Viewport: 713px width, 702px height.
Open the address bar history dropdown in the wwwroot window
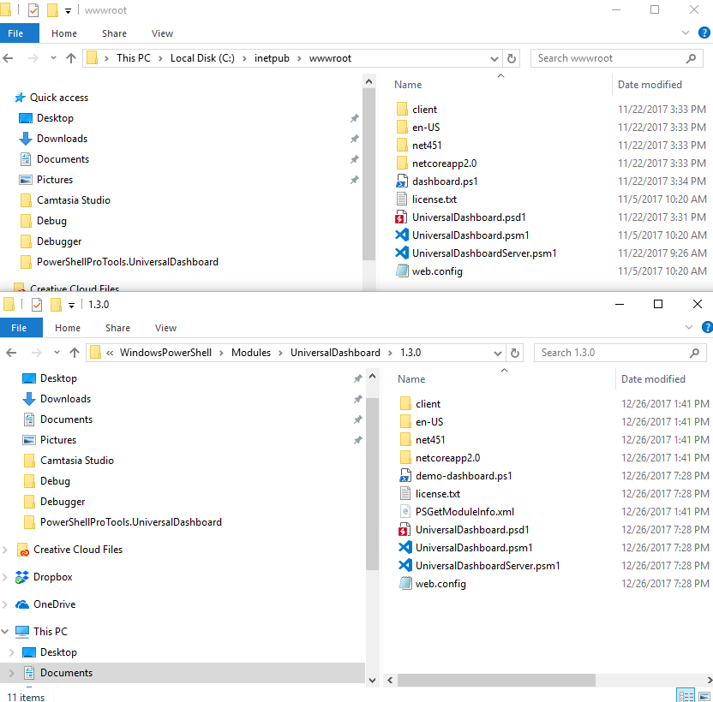[x=494, y=58]
